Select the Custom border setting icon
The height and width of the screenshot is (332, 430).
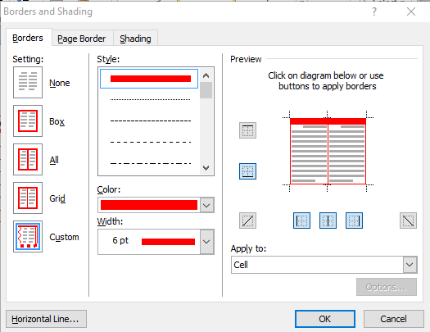click(x=28, y=236)
